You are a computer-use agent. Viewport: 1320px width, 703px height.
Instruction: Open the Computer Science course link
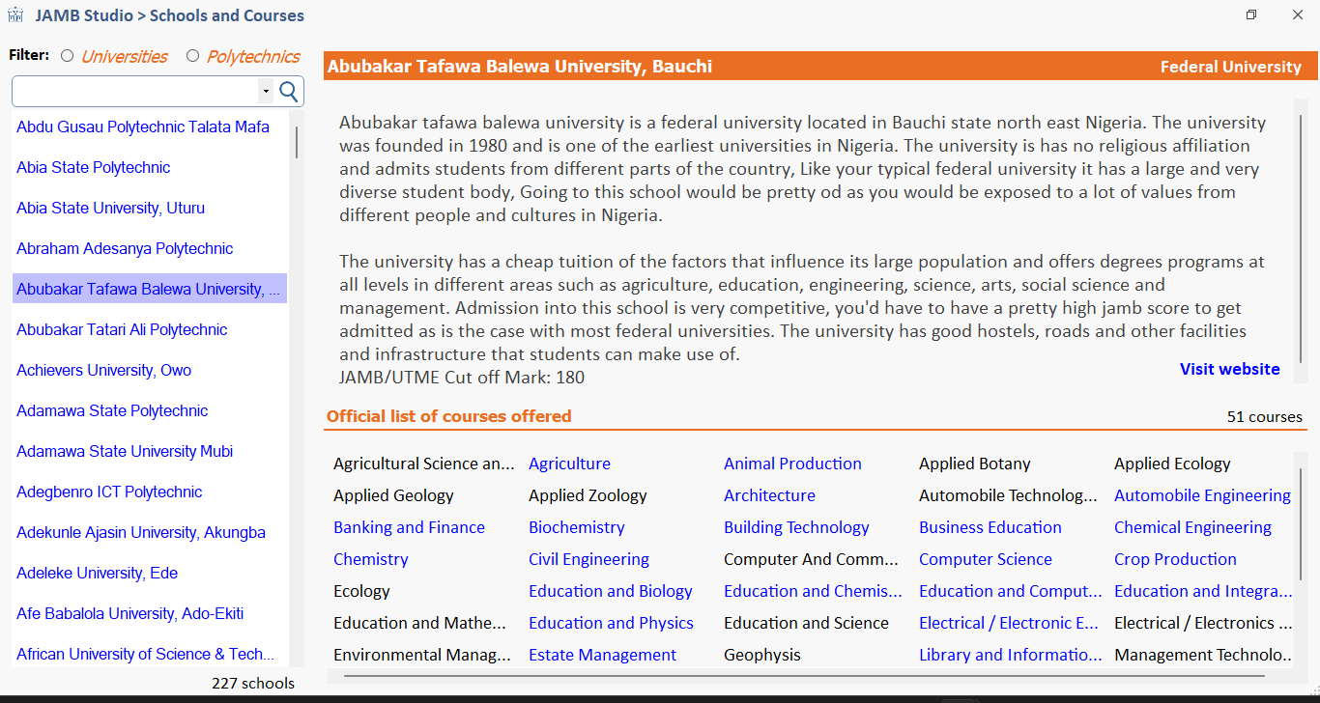pos(986,558)
